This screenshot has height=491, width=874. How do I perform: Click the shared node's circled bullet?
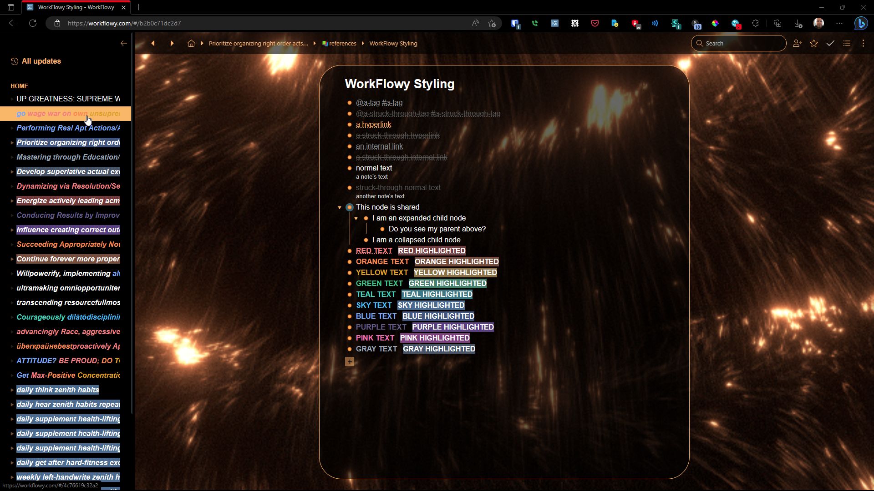click(x=350, y=207)
